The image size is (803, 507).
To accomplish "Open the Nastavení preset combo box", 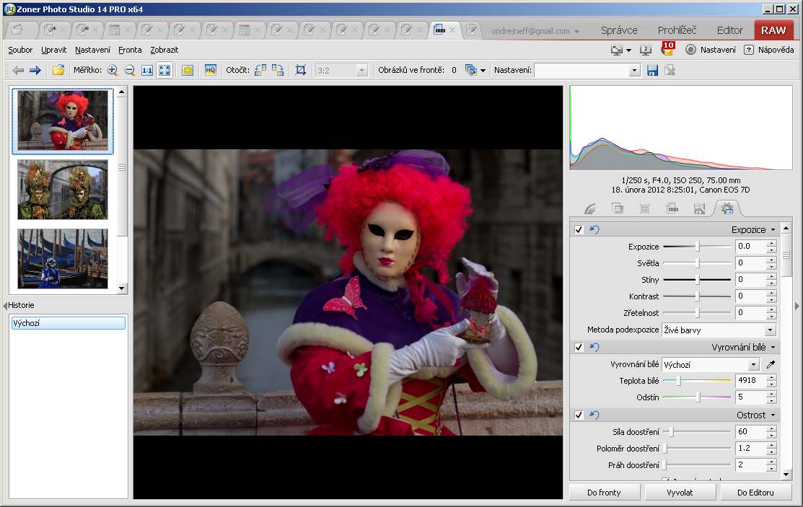I will tap(634, 70).
